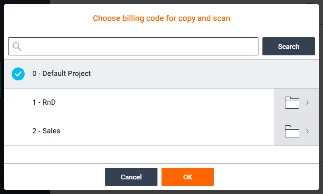Focus the billing code search text field
This screenshot has width=323, height=194.
(137, 46)
